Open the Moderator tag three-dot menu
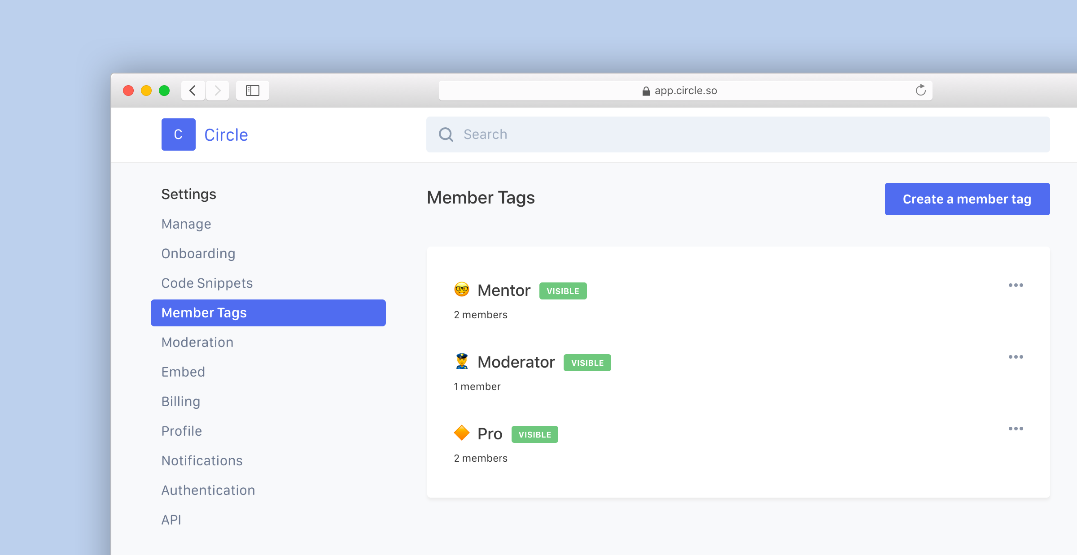1077x555 pixels. tap(1016, 357)
